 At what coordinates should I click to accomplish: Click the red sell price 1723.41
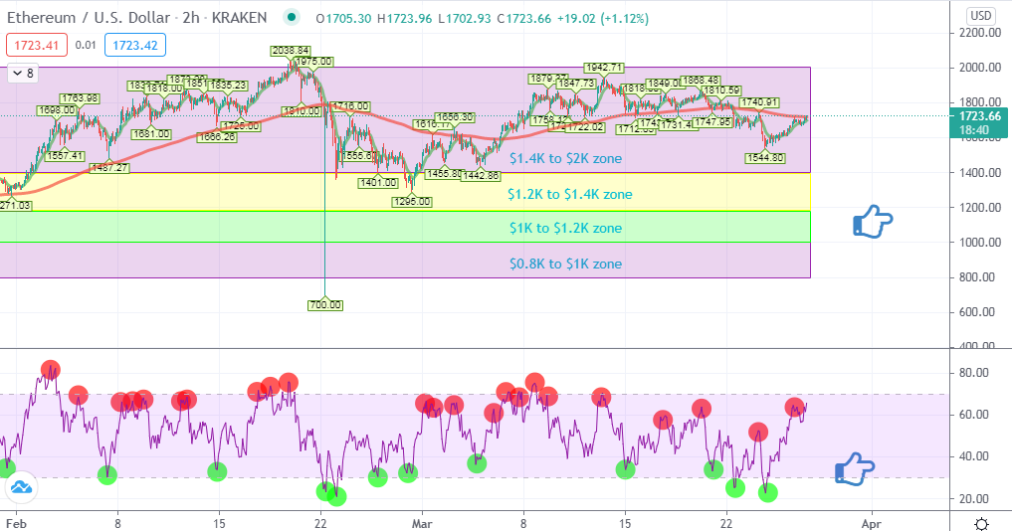[36, 45]
